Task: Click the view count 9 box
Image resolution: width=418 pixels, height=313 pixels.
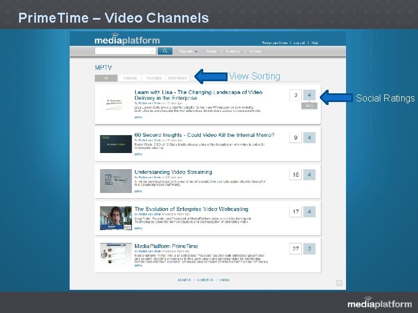Action: 296,137
